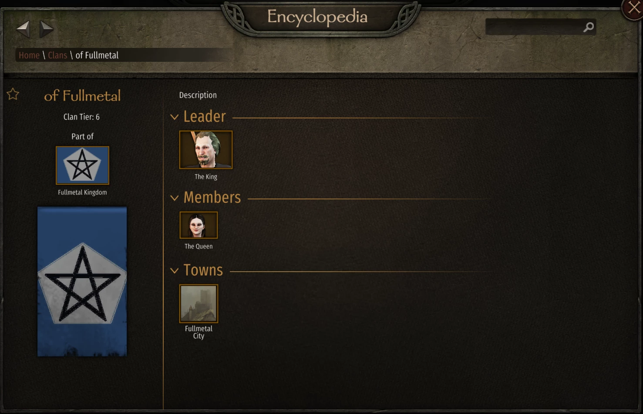Collapse the Towns section
Viewport: 643px width, 414px height.
(174, 271)
